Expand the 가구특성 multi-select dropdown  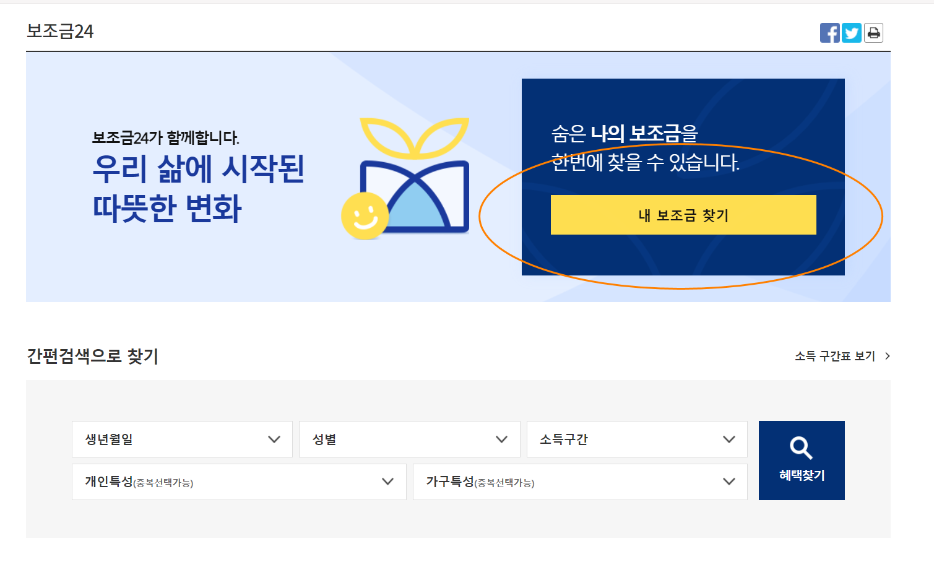[x=580, y=482]
